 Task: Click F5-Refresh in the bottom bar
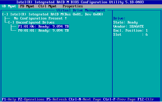click(56, 99)
